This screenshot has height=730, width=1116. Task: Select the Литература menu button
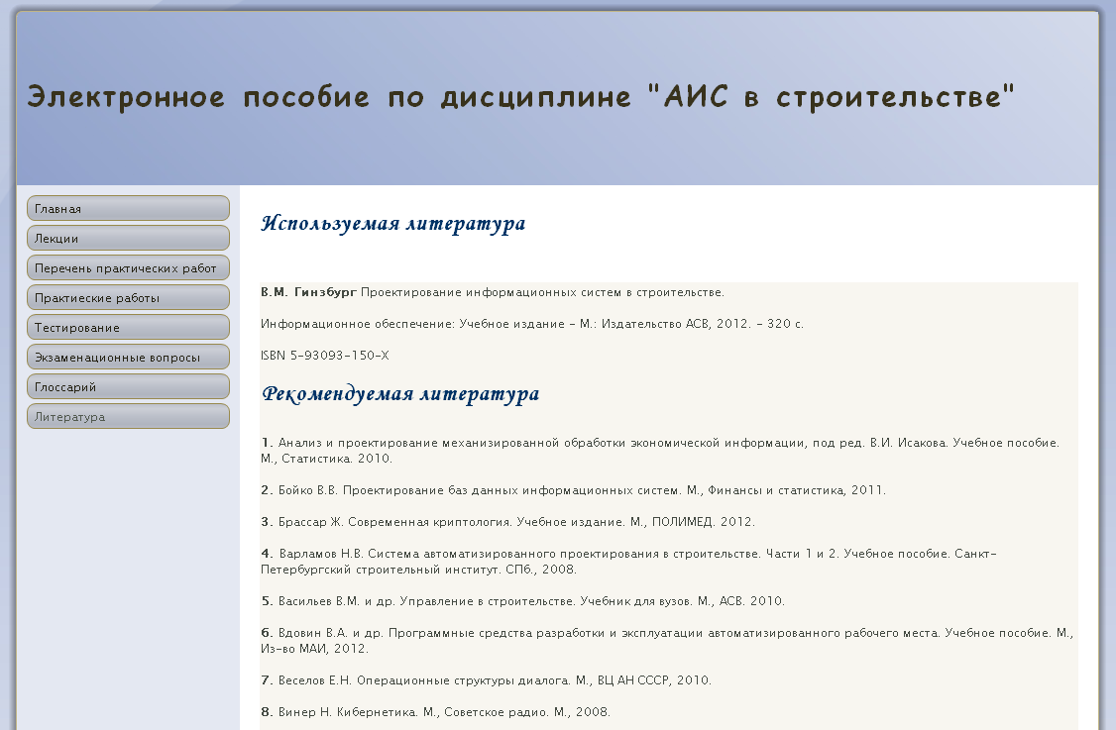pyautogui.click(x=128, y=417)
